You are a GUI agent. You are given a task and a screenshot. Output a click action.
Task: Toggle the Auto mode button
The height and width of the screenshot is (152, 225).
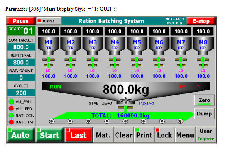pyautogui.click(x=21, y=135)
